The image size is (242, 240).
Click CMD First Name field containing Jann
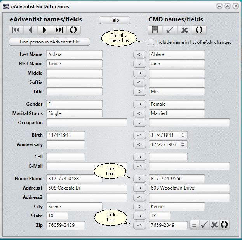(177, 64)
